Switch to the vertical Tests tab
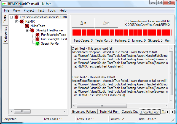 pyautogui.click(x=5, y=20)
